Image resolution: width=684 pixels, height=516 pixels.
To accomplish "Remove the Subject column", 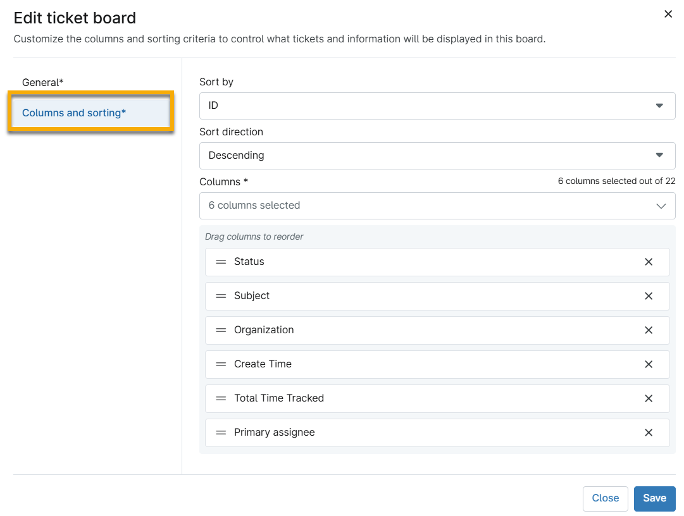I will coord(649,296).
